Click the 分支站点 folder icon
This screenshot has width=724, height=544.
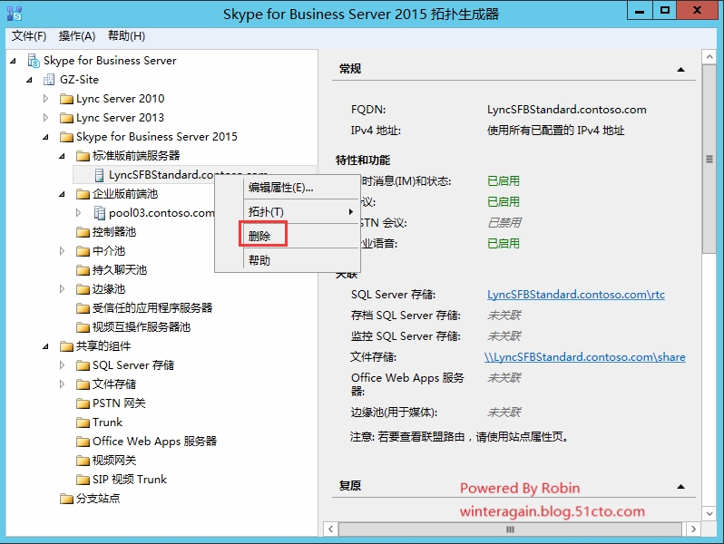(x=66, y=499)
